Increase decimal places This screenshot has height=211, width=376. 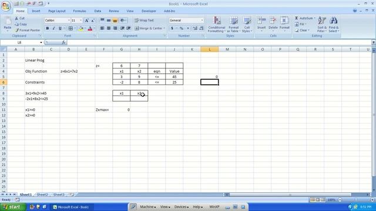[195, 28]
